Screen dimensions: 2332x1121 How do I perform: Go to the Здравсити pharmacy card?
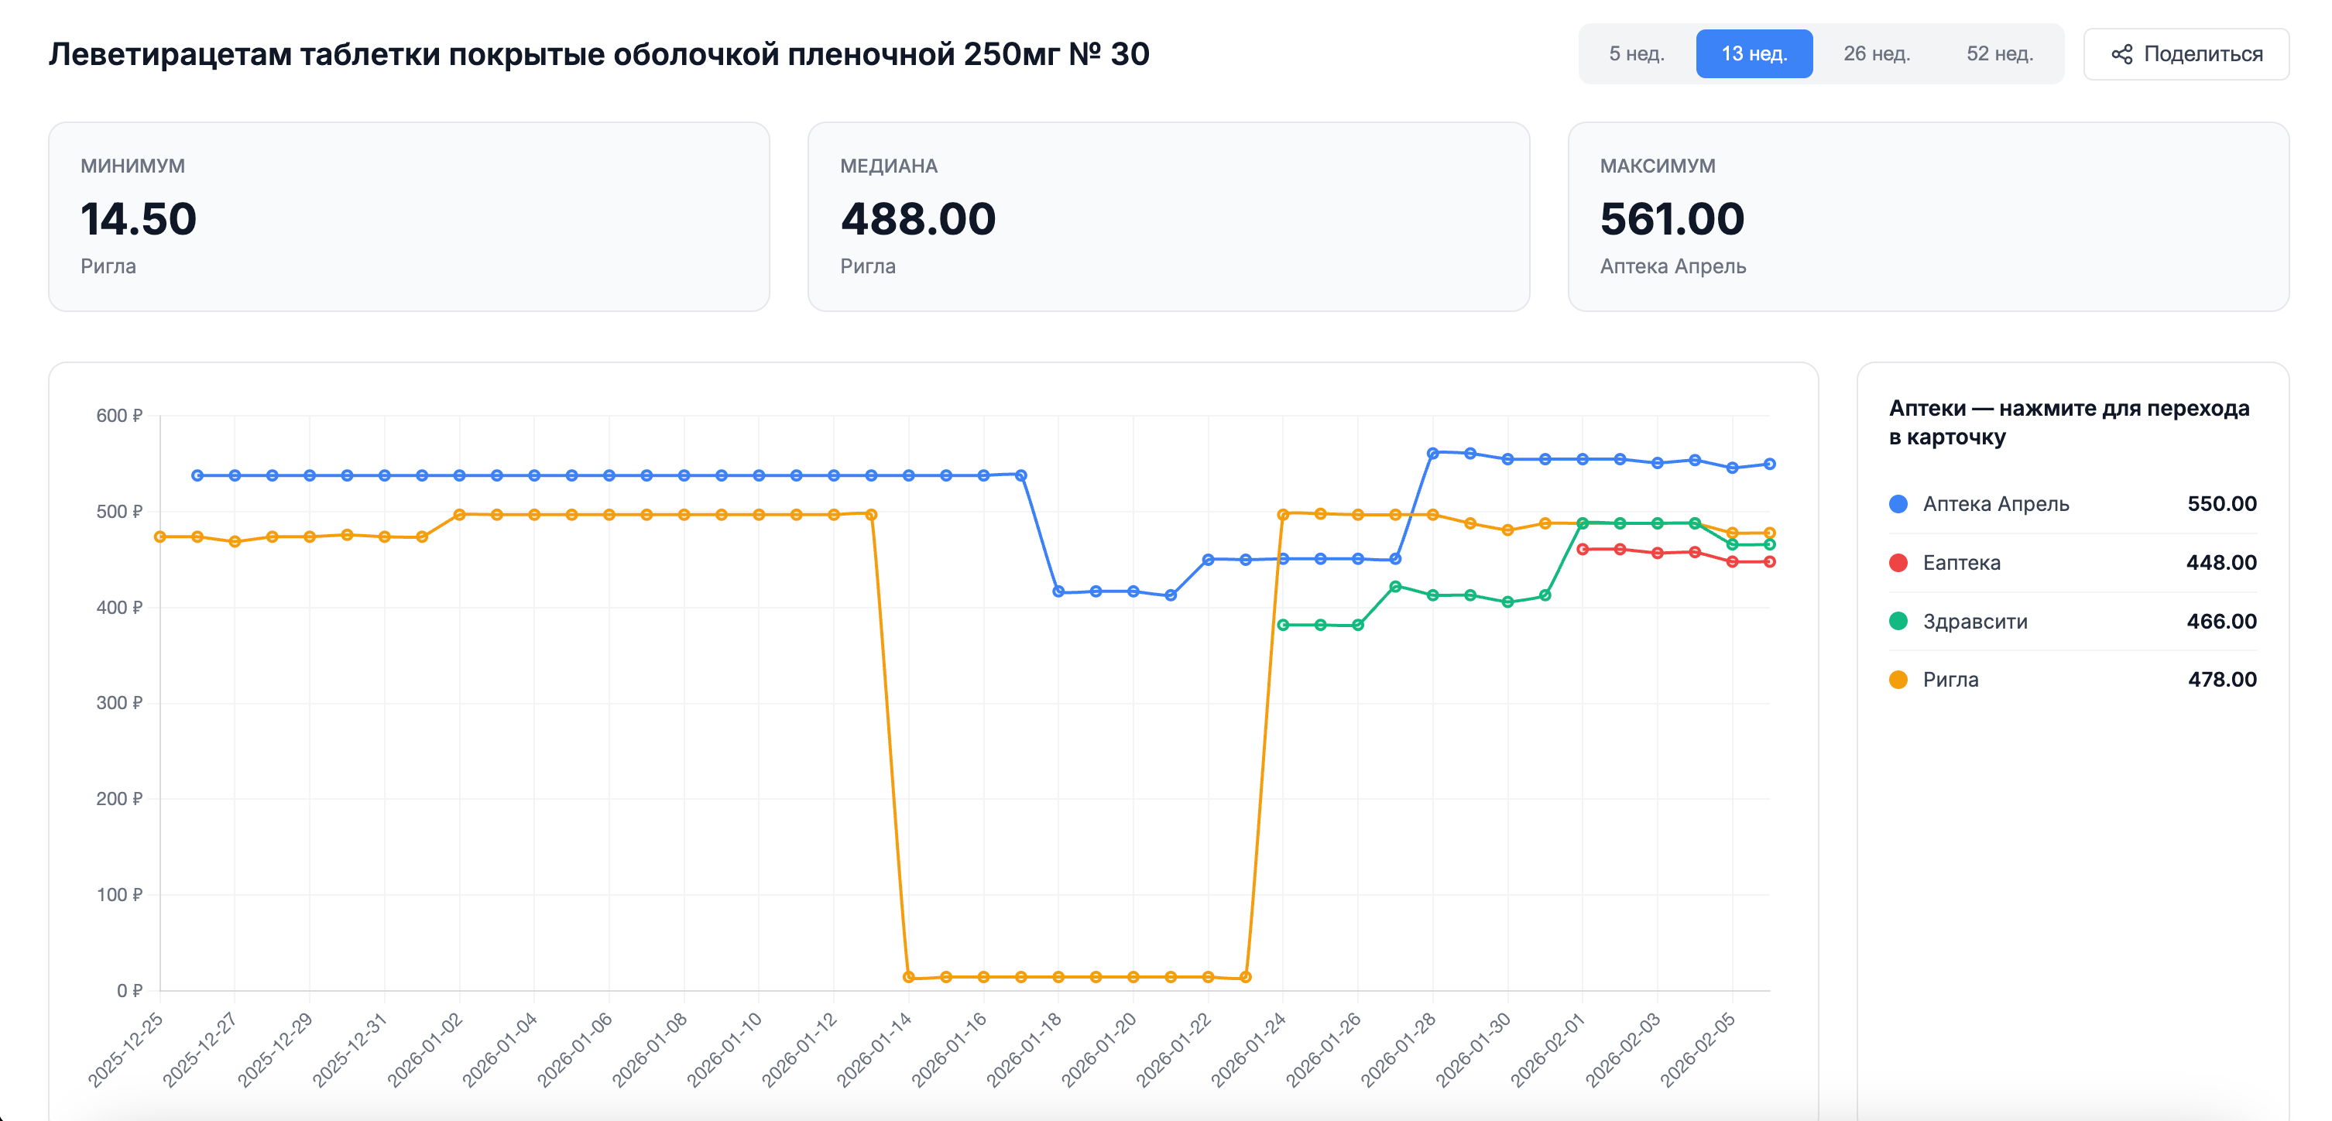(x=1974, y=622)
